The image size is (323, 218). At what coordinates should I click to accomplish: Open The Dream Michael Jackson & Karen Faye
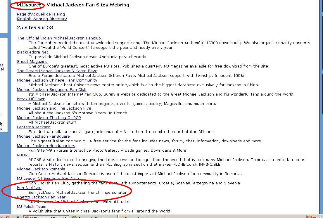click(57, 71)
